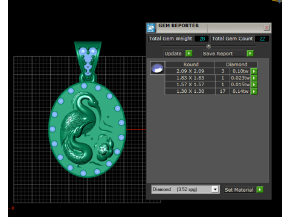Image resolution: width=290 pixels, height=217 pixels.
Task: Select the round gem shape thumbnail
Action: click(x=157, y=68)
